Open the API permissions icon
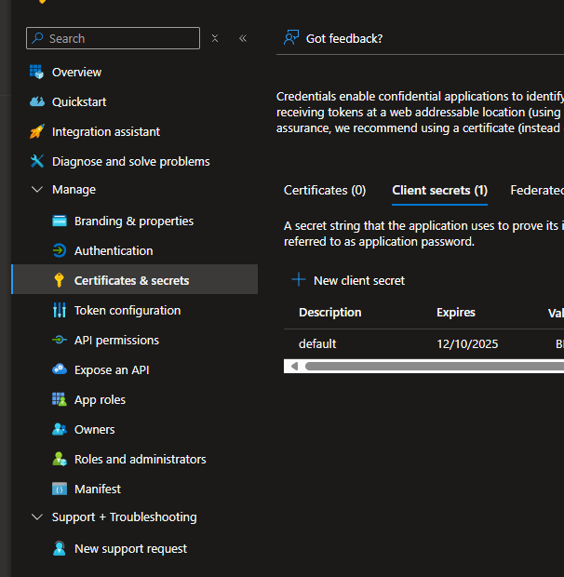Screen dimensions: 564x577 point(60,340)
